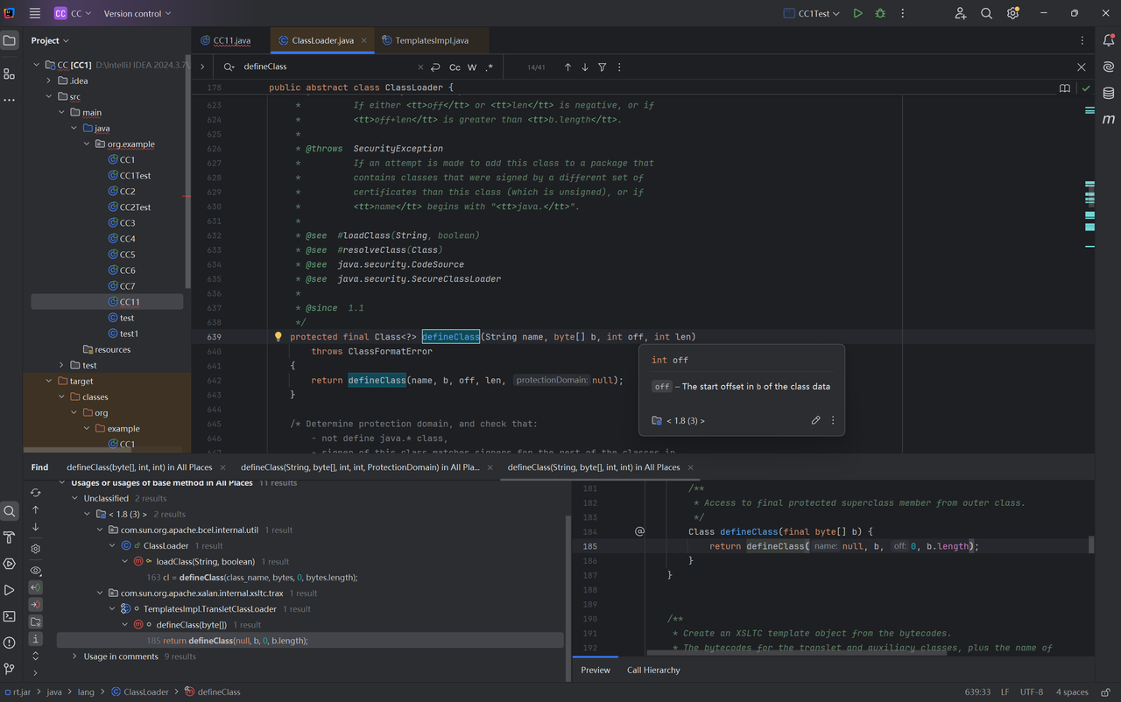
Task: Start debugging with the bug icon
Action: 880,13
